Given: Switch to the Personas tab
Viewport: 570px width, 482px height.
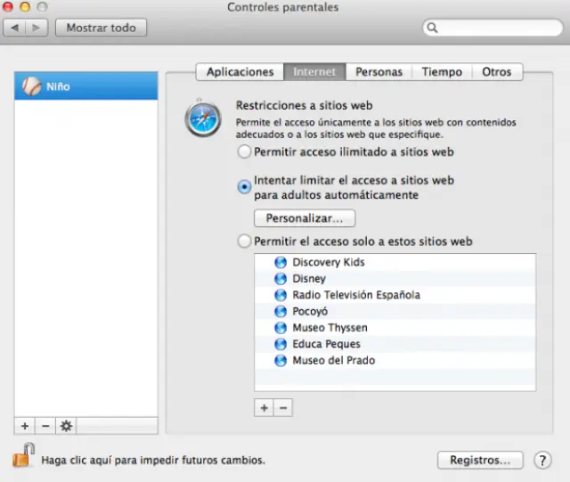Looking at the screenshot, I should pyautogui.click(x=379, y=72).
